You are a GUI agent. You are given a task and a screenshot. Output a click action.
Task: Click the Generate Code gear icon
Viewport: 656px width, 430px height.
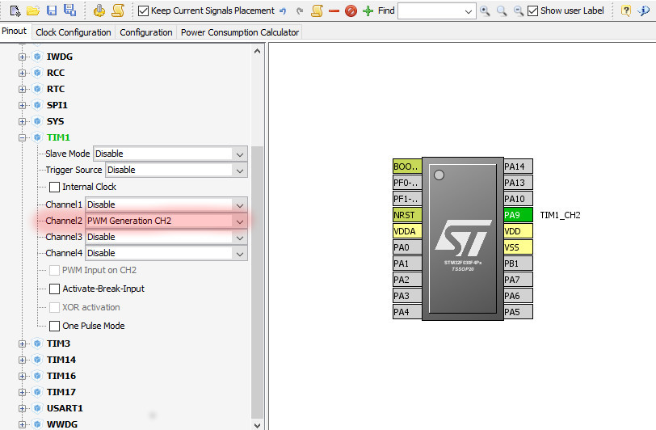point(99,11)
